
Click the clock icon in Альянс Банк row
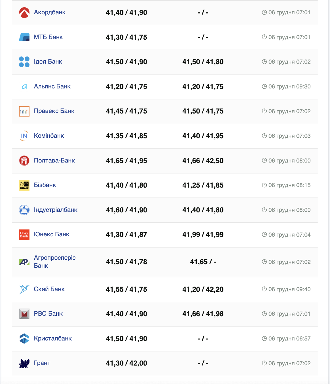point(264,86)
